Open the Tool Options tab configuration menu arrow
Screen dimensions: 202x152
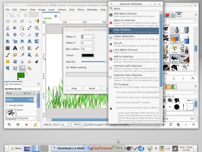coord(38,84)
